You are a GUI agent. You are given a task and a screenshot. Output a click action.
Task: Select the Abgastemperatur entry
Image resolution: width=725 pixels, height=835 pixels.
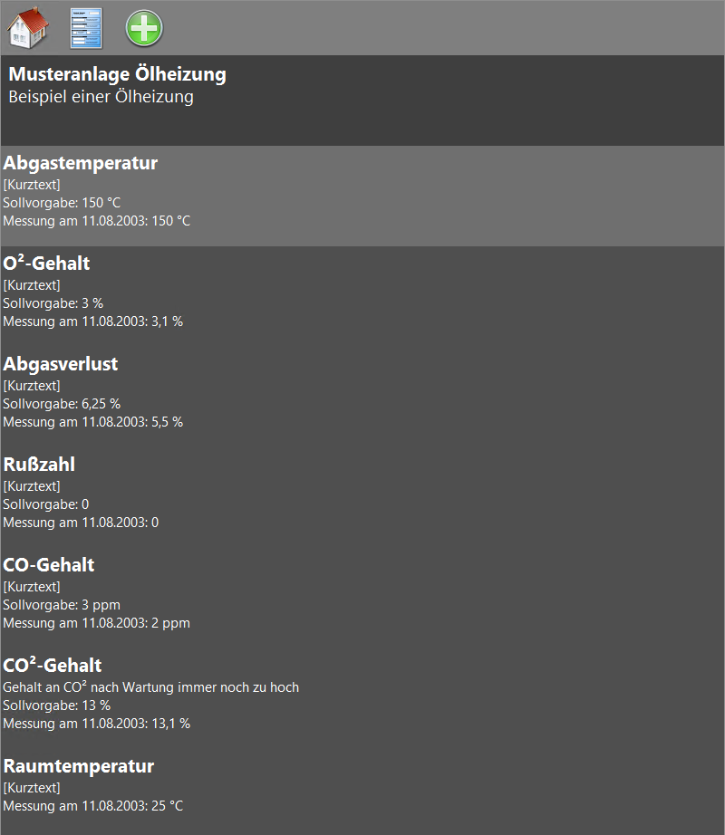pos(81,163)
